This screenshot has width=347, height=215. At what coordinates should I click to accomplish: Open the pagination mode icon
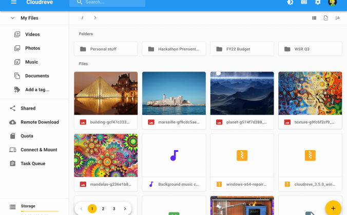(326, 18)
